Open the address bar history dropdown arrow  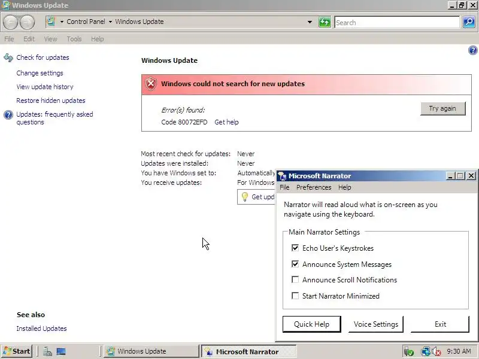click(x=310, y=22)
